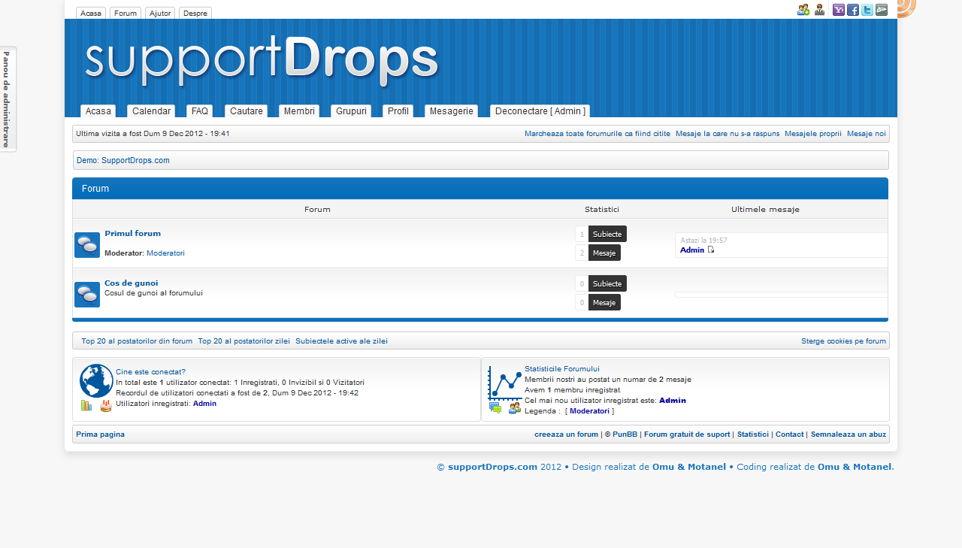This screenshot has height=548, width=962.
Task: Open Top 20 al postatorilor din forum
Action: pos(137,341)
